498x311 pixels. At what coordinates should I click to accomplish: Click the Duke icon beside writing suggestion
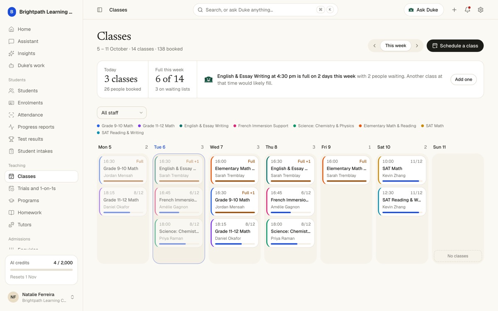[209, 79]
